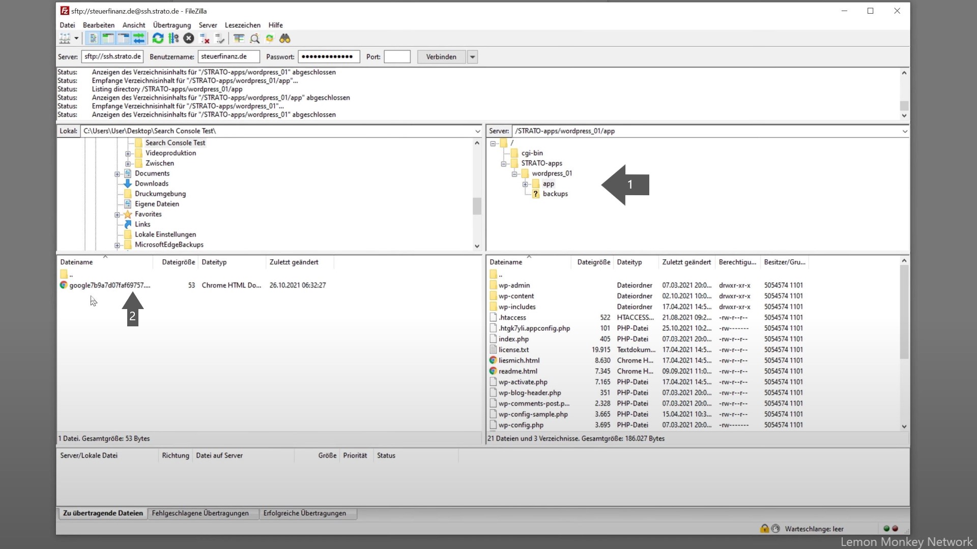The height and width of the screenshot is (549, 977).
Task: Click the Verbinden button
Action: click(x=441, y=56)
